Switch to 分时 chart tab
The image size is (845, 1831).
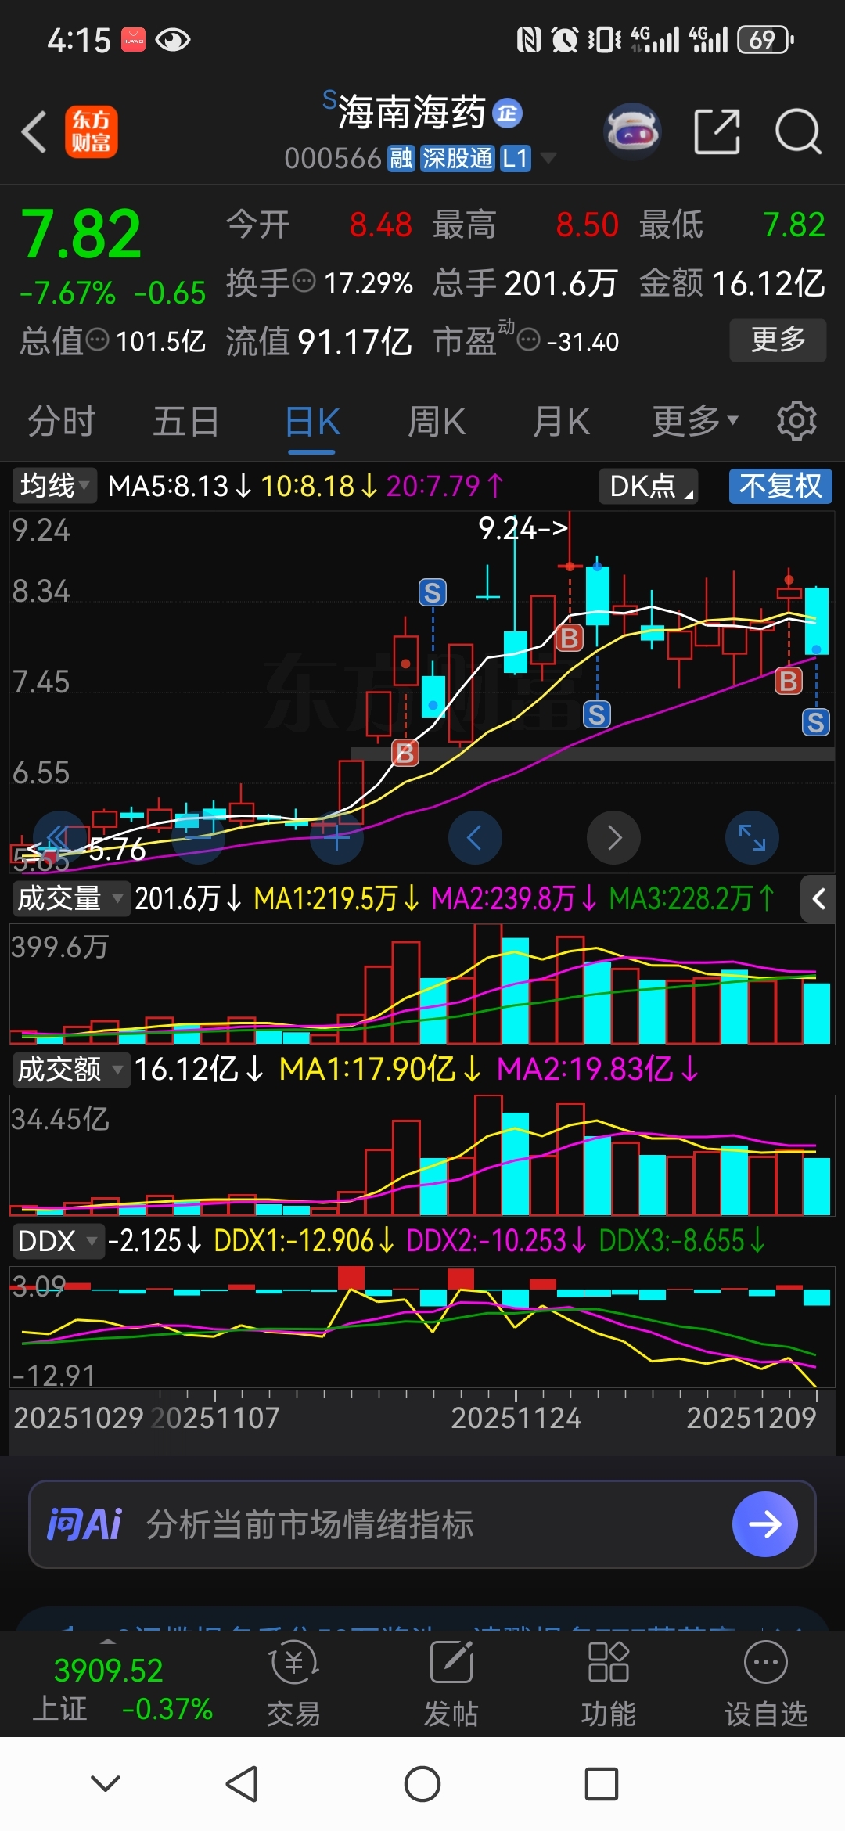click(x=62, y=422)
